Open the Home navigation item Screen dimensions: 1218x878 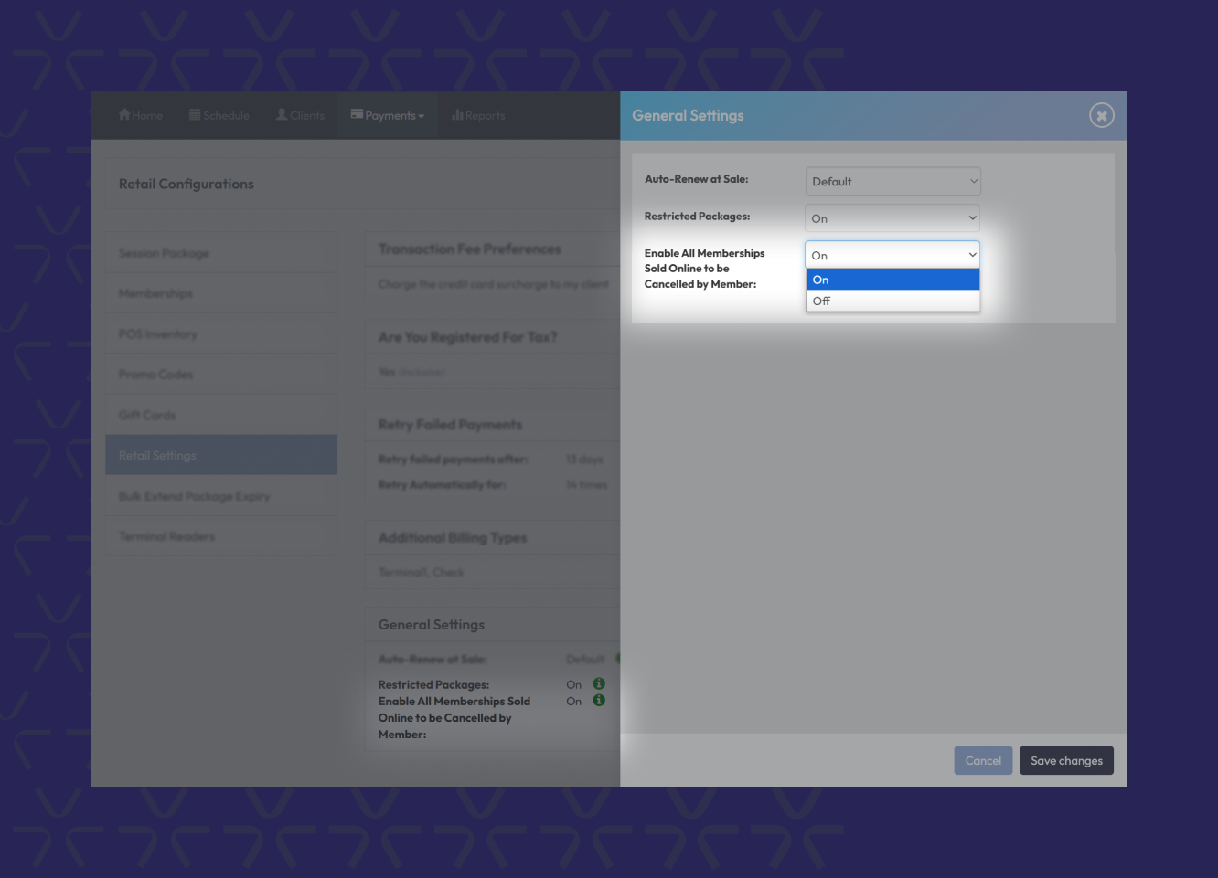click(x=141, y=116)
